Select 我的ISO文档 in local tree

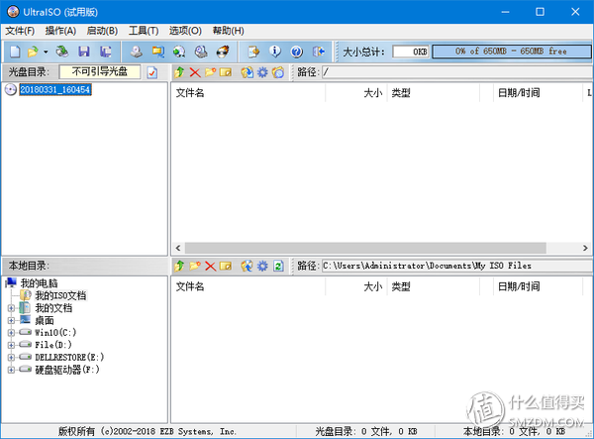click(x=60, y=295)
